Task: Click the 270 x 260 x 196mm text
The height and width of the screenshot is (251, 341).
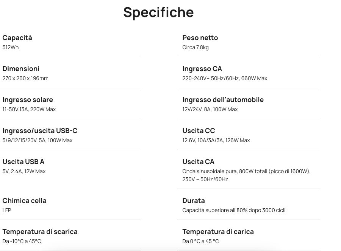Action: [25, 78]
